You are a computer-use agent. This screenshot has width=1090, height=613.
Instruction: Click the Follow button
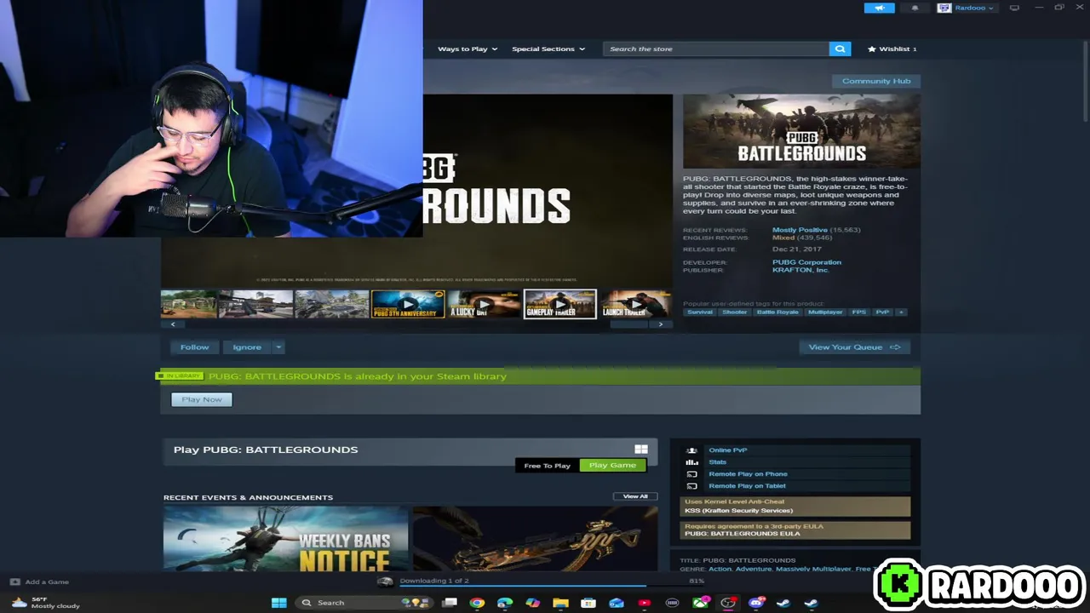(x=194, y=347)
